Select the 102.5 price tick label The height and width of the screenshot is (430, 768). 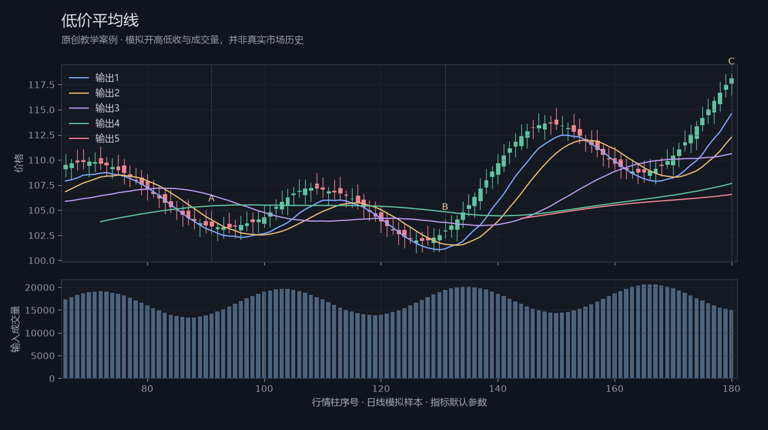click(x=41, y=235)
